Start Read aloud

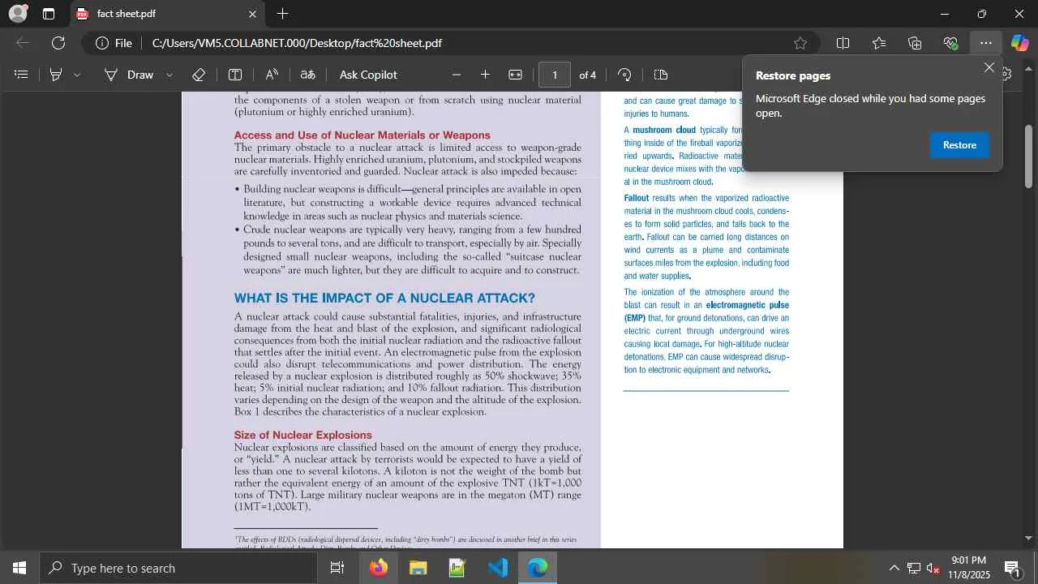tap(272, 75)
